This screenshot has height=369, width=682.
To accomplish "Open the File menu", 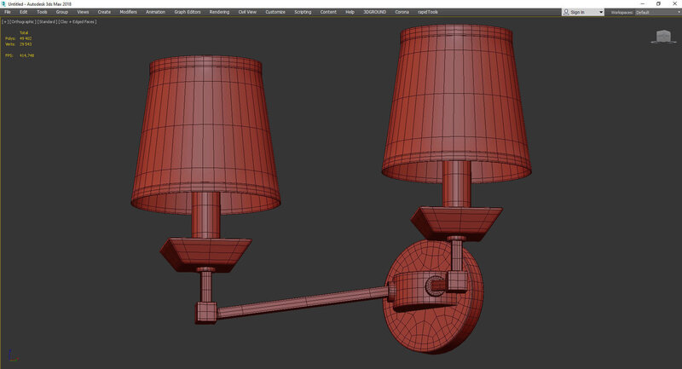I will [8, 12].
